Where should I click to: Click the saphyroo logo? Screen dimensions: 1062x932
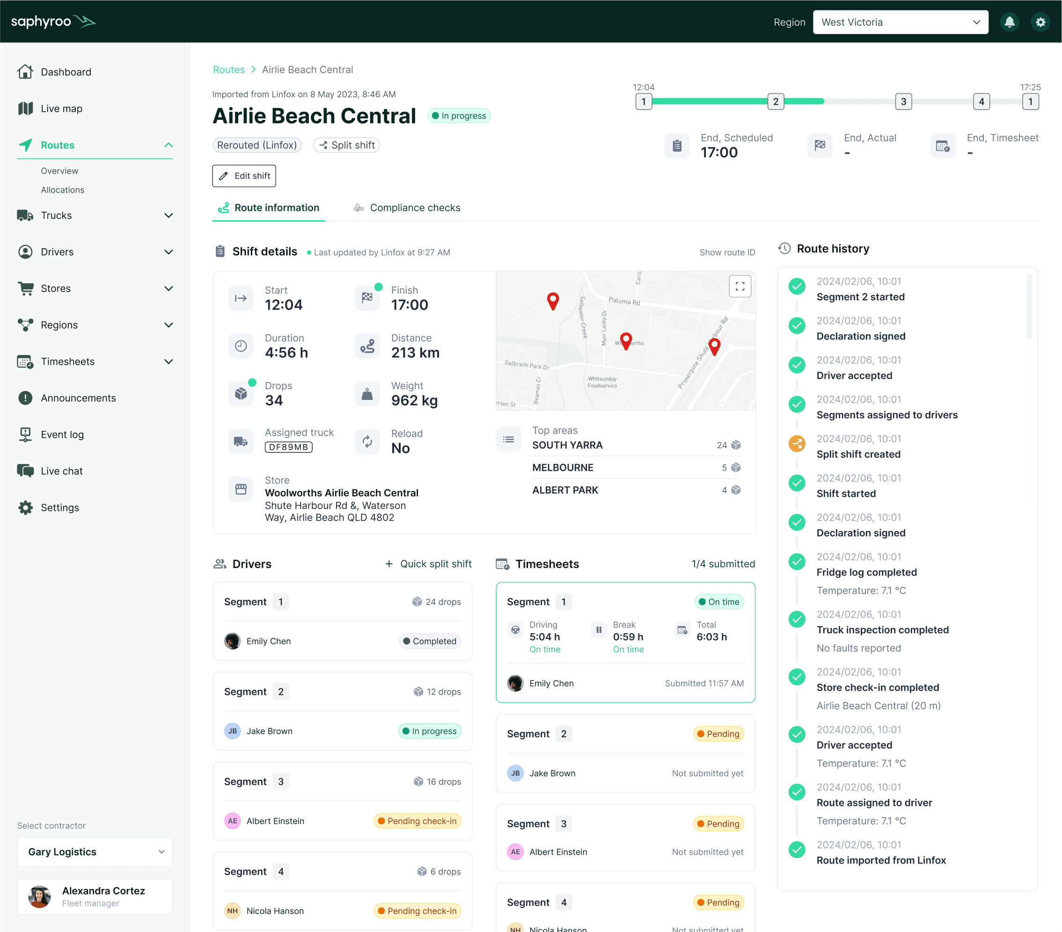point(53,22)
